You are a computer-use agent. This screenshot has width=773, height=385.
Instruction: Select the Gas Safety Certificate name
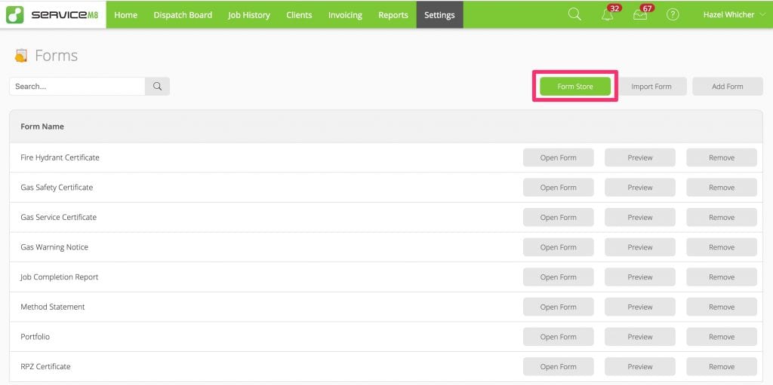57,188
